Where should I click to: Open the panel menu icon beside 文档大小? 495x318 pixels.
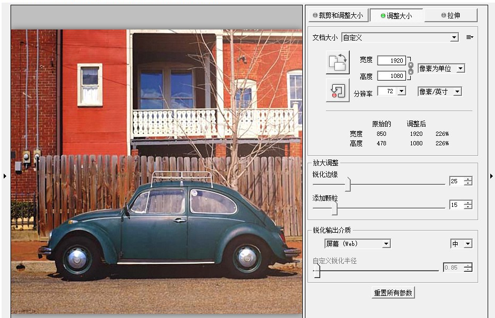(470, 37)
